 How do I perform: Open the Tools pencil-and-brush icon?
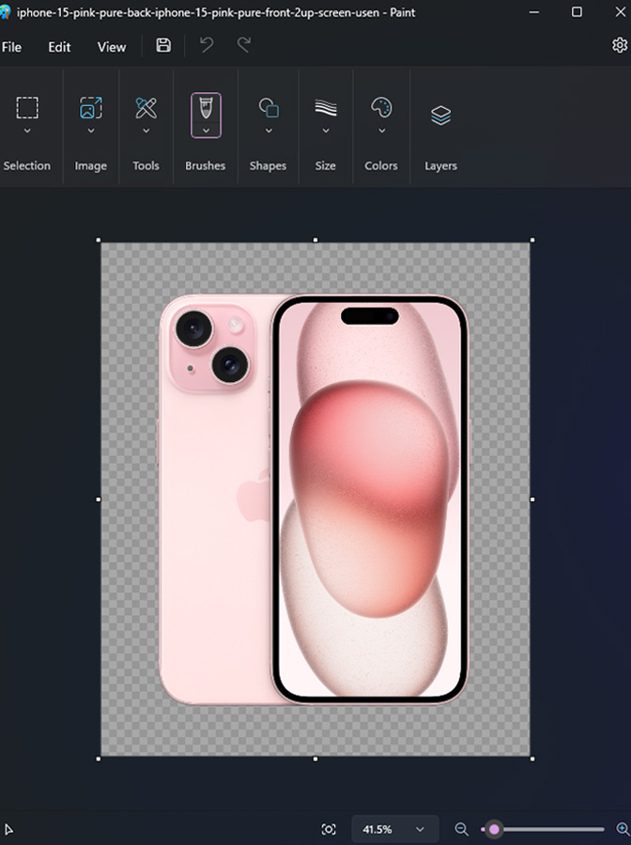pyautogui.click(x=146, y=108)
